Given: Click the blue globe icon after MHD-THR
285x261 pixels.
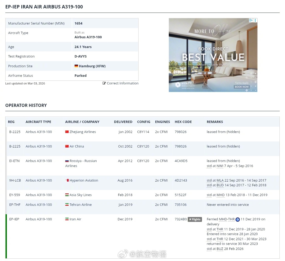Looking at the screenshot, I should [x=237, y=220].
